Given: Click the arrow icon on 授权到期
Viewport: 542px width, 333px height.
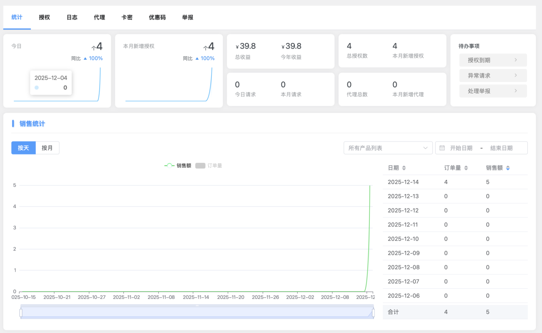Looking at the screenshot, I should point(515,60).
